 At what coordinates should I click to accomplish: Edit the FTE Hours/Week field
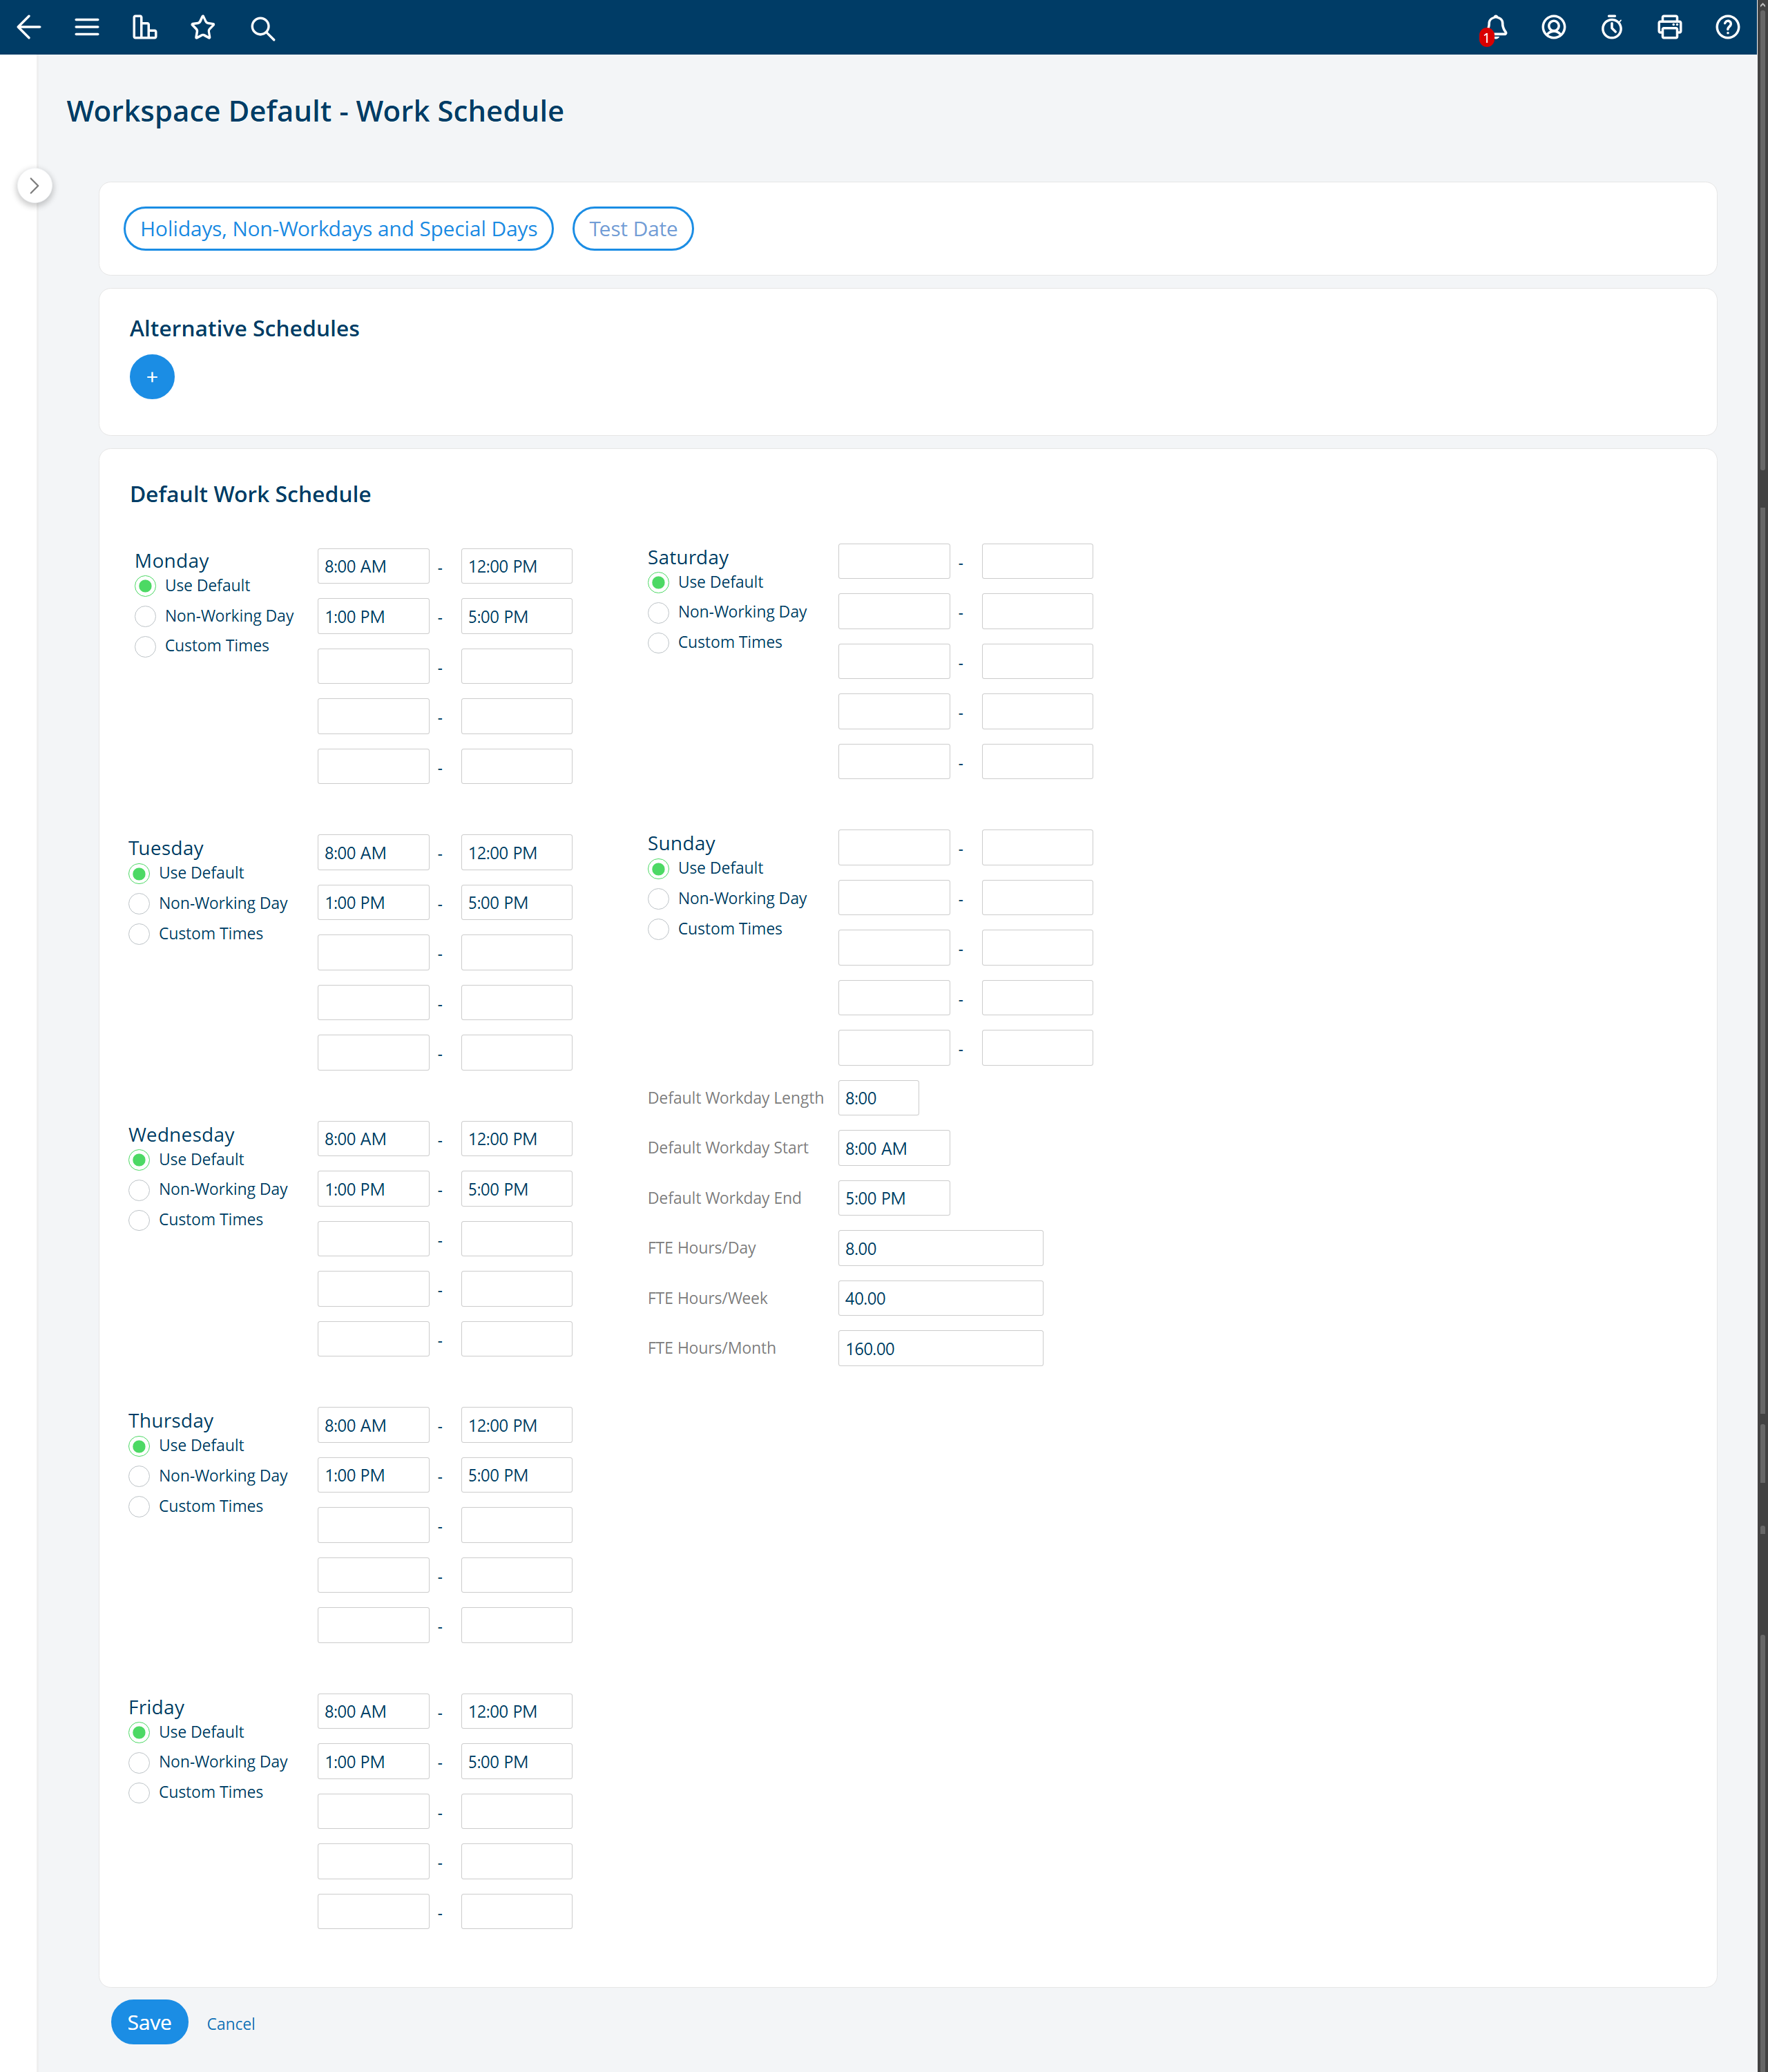pyautogui.click(x=940, y=1298)
